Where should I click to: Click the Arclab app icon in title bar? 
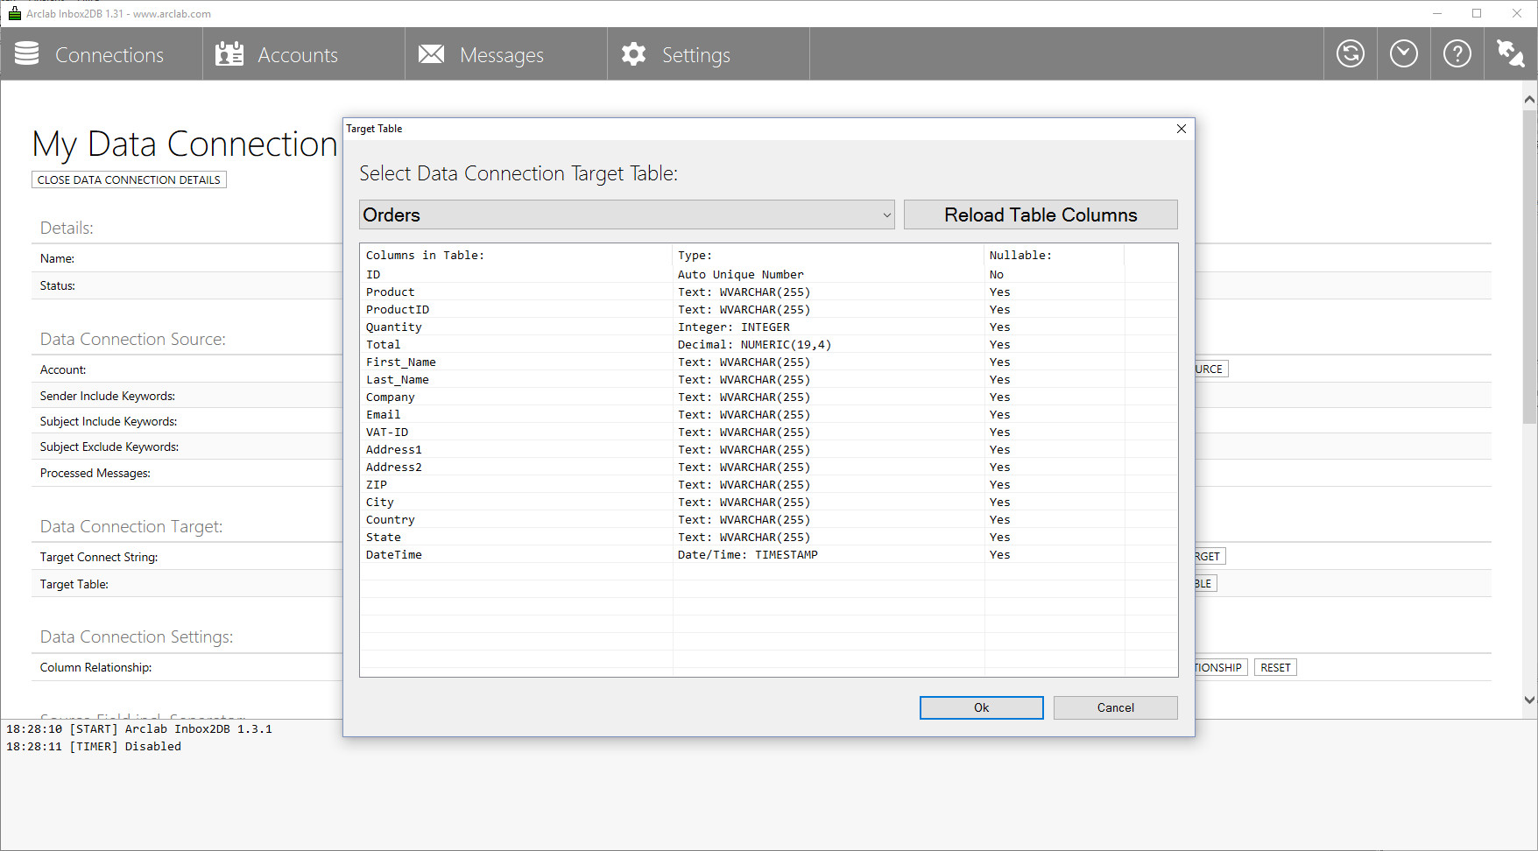click(x=14, y=13)
